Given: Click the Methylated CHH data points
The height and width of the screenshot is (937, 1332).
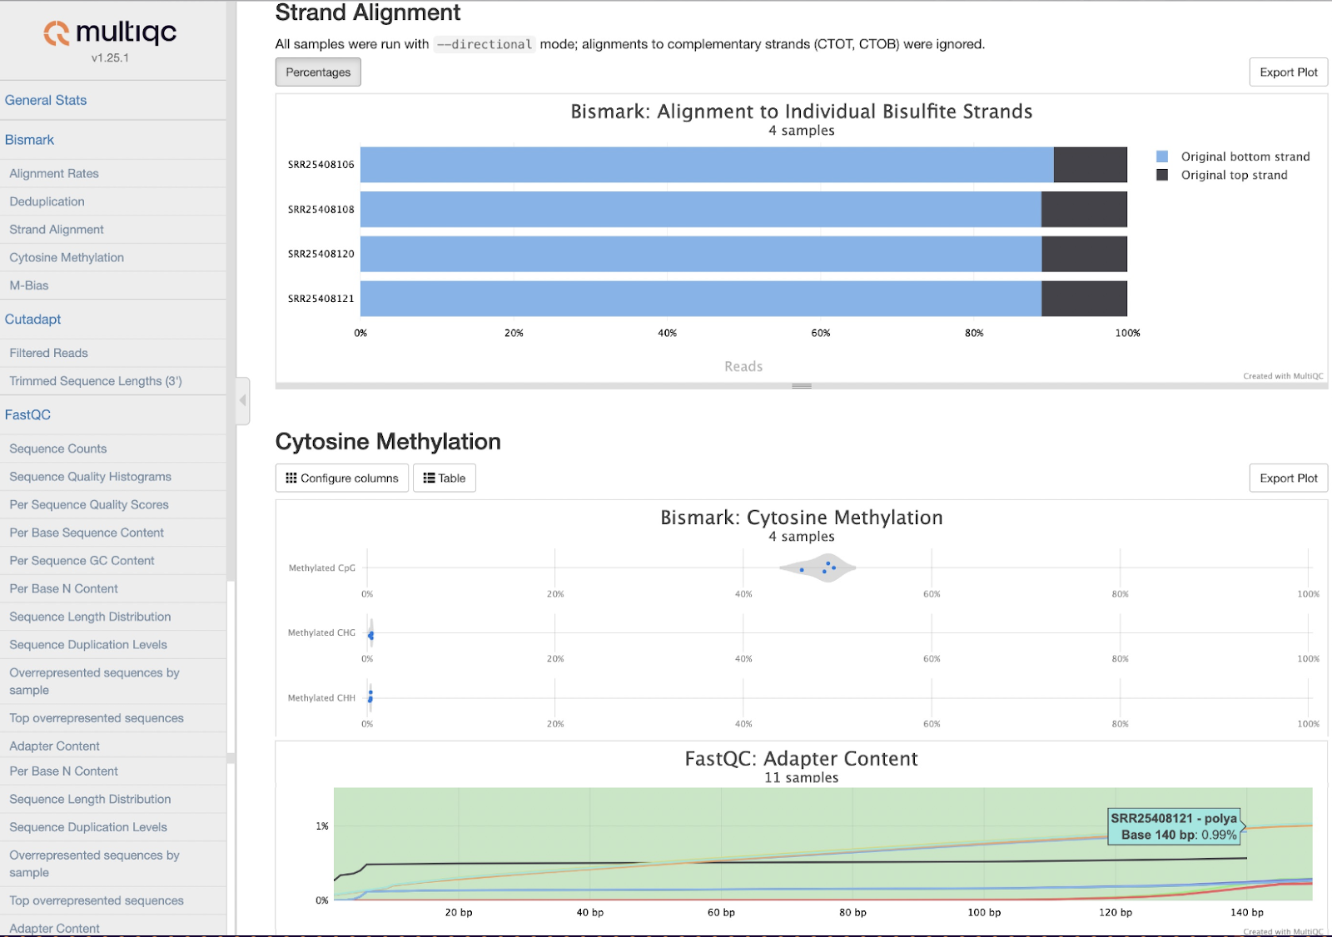Looking at the screenshot, I should pos(370,697).
